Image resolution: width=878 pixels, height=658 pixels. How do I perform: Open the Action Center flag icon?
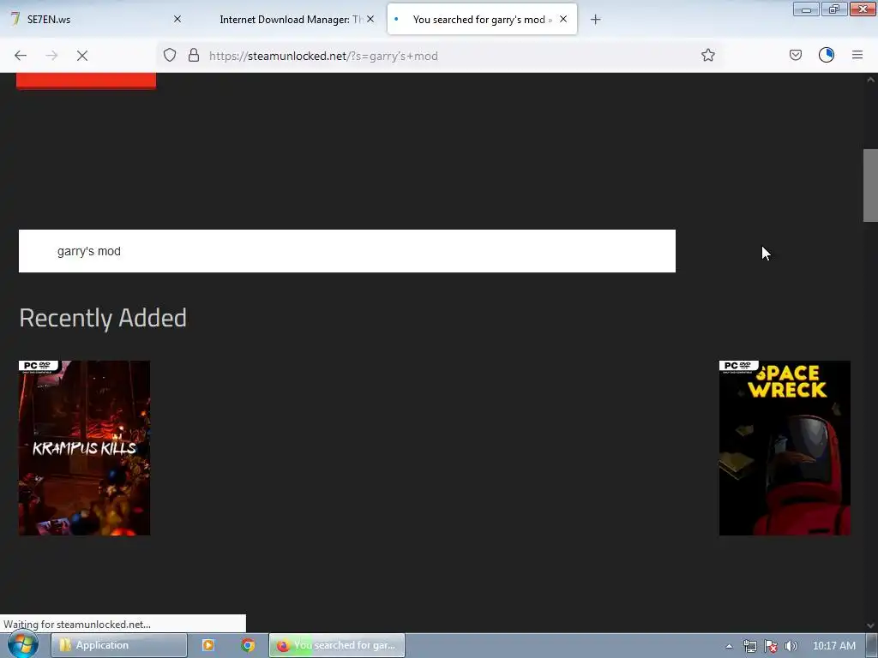point(771,646)
